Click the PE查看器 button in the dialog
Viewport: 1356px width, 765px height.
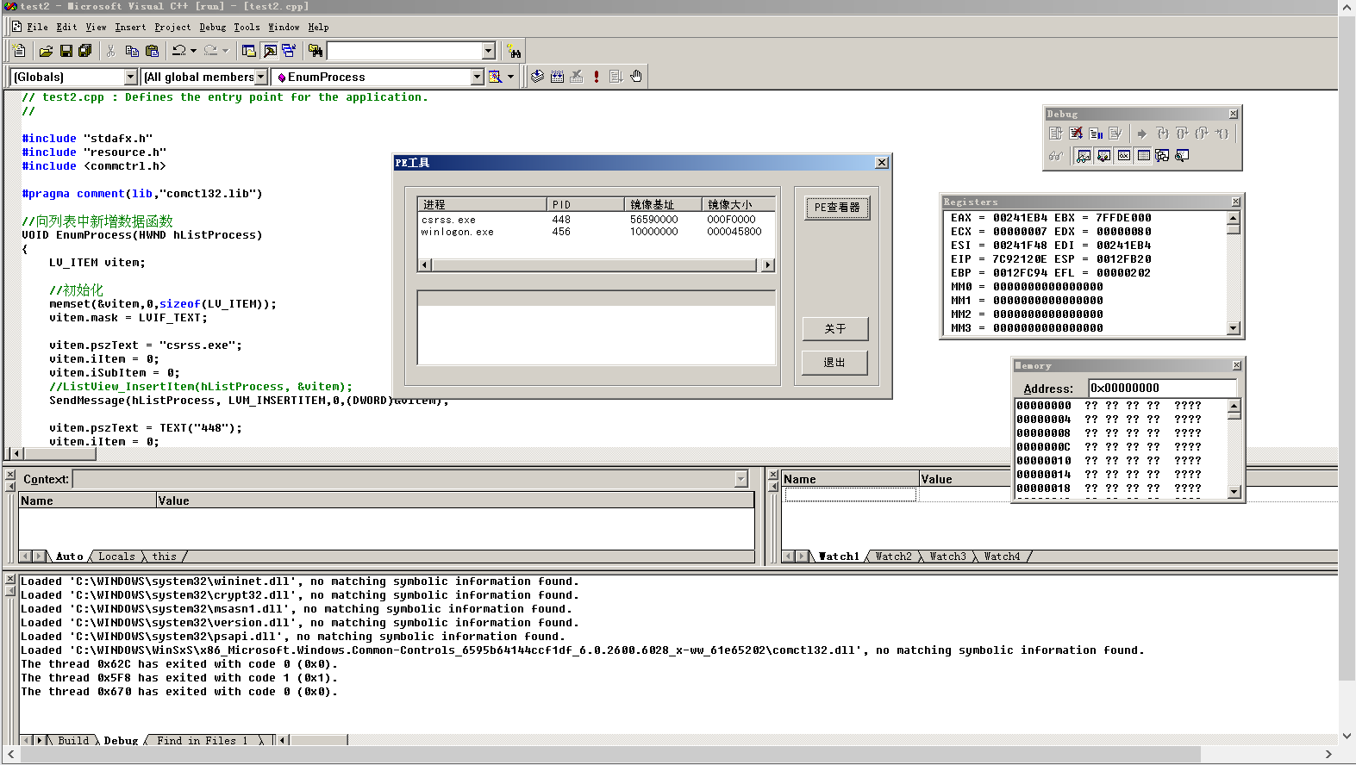tap(837, 208)
